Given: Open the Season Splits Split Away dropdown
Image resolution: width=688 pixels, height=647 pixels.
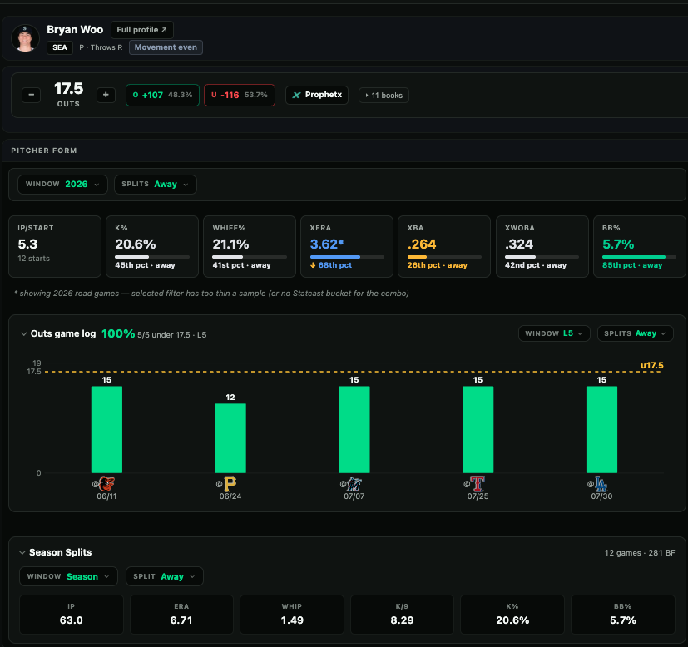Looking at the screenshot, I should point(165,576).
